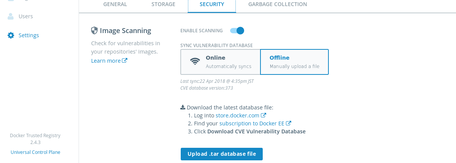This screenshot has height=163, width=456.
Task: Click Upload .tar database file button
Action: [222, 154]
